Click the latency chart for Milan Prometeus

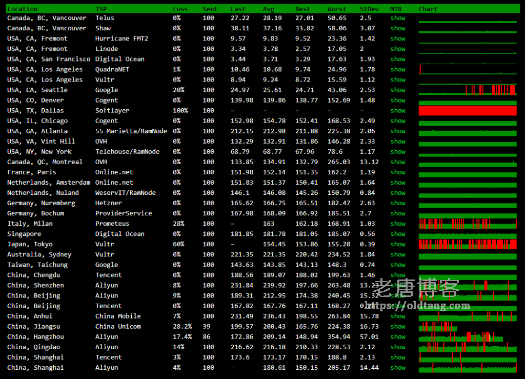tap(468, 224)
